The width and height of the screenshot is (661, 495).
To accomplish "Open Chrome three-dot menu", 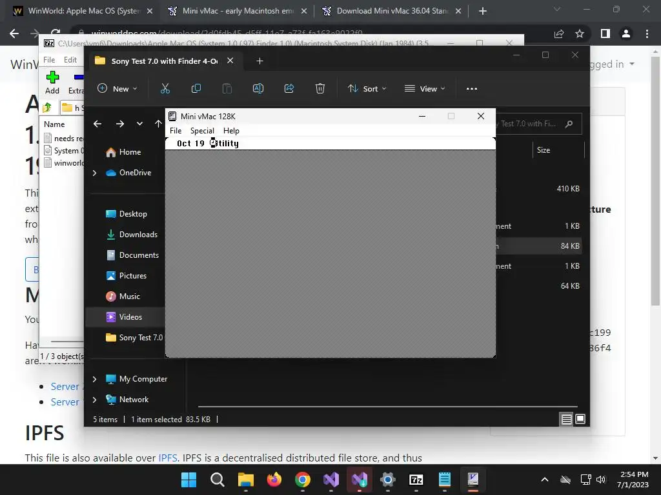I will [x=647, y=34].
